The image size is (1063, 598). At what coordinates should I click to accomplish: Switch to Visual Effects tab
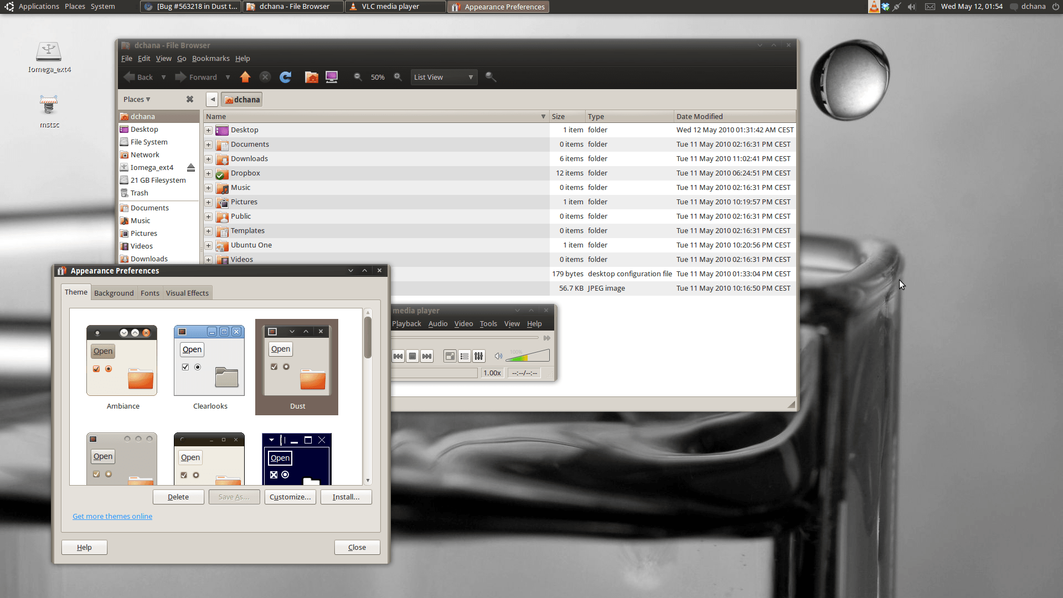pyautogui.click(x=187, y=293)
